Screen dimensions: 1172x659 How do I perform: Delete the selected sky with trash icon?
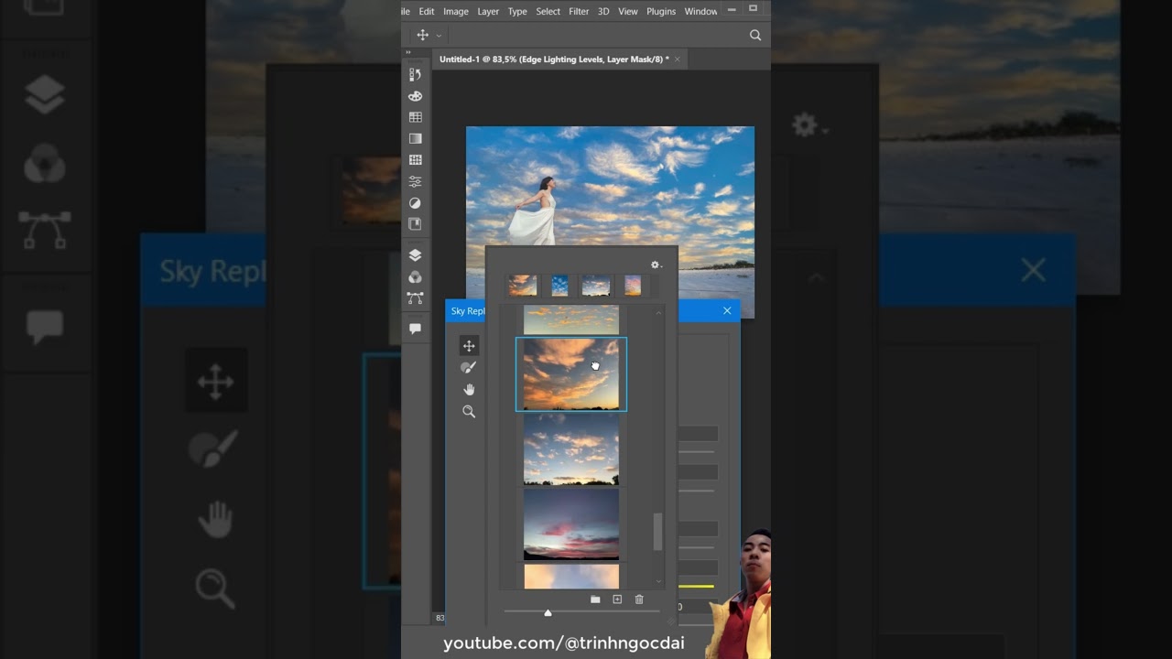pos(639,600)
